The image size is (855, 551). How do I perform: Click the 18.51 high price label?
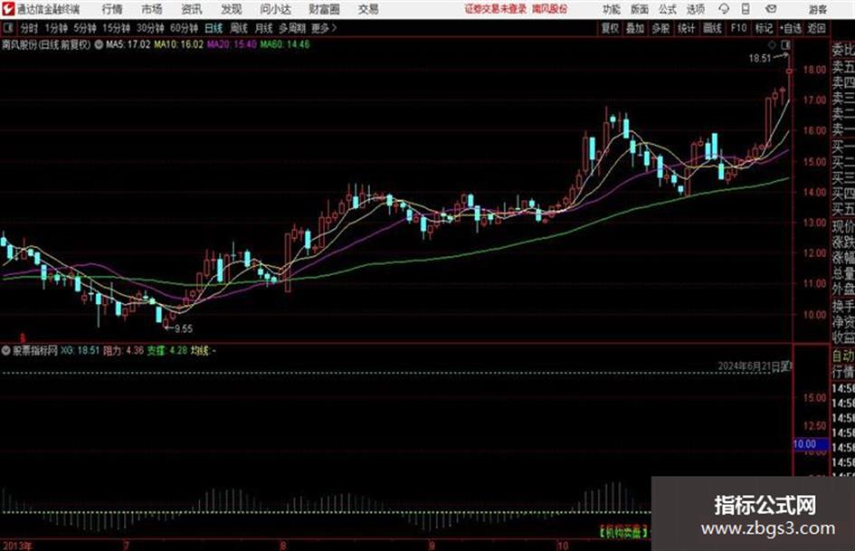tap(760, 58)
